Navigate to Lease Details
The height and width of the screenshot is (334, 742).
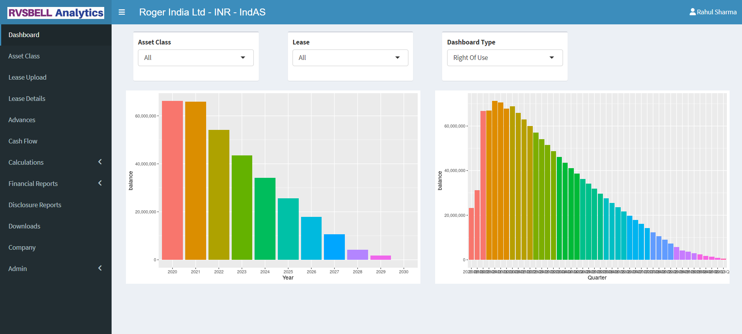tap(27, 99)
